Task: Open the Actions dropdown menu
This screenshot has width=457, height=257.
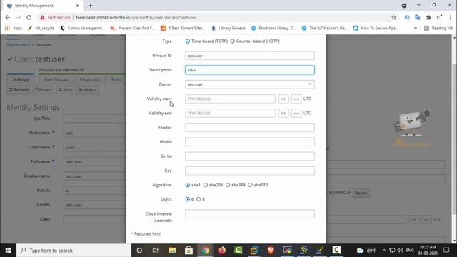Action: 87,90
